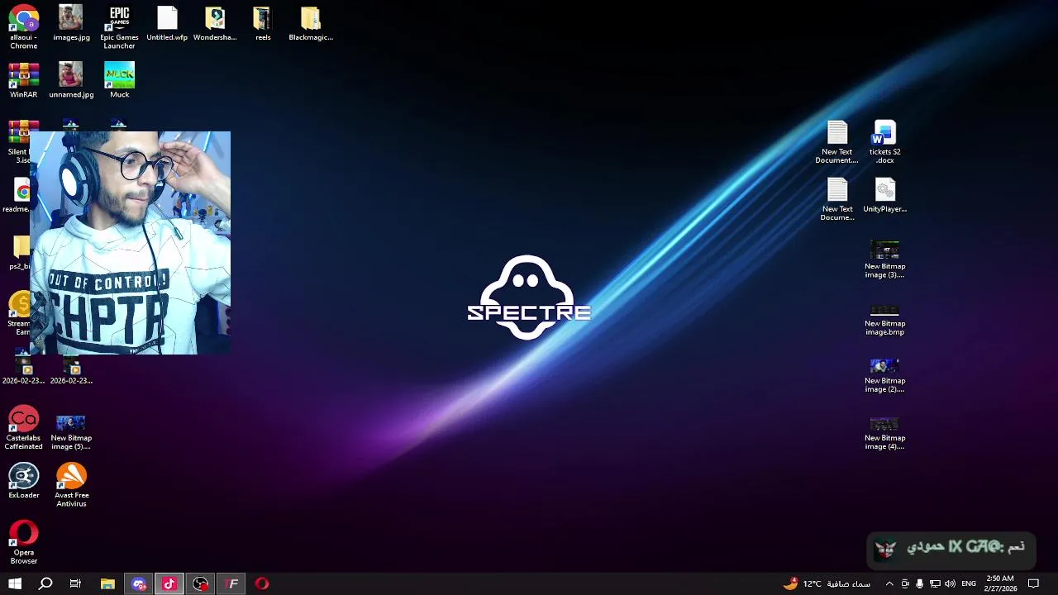Screen dimensions: 1058x595
Task: Switch to the TF app on taskbar
Action: point(231,583)
